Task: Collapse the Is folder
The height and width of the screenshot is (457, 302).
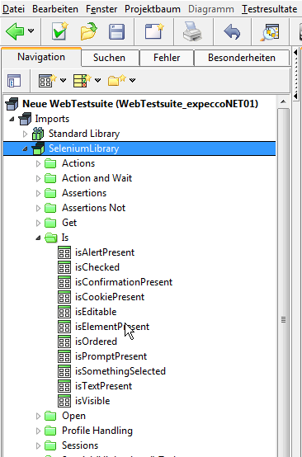Action: (38, 238)
